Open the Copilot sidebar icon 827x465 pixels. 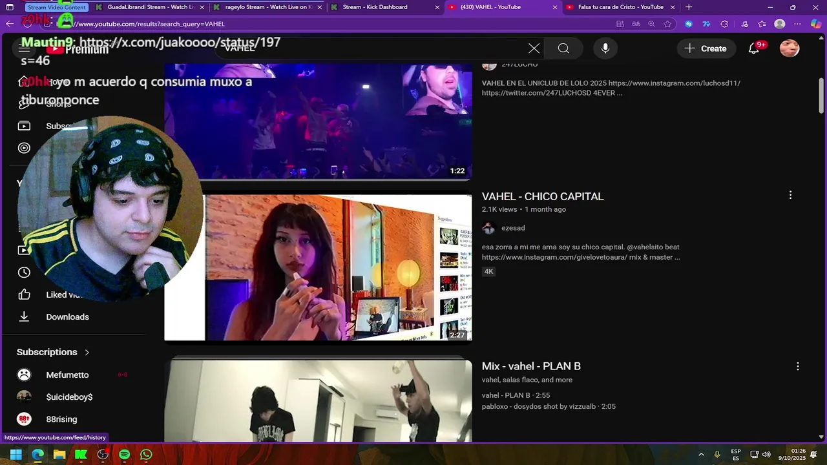[816, 24]
